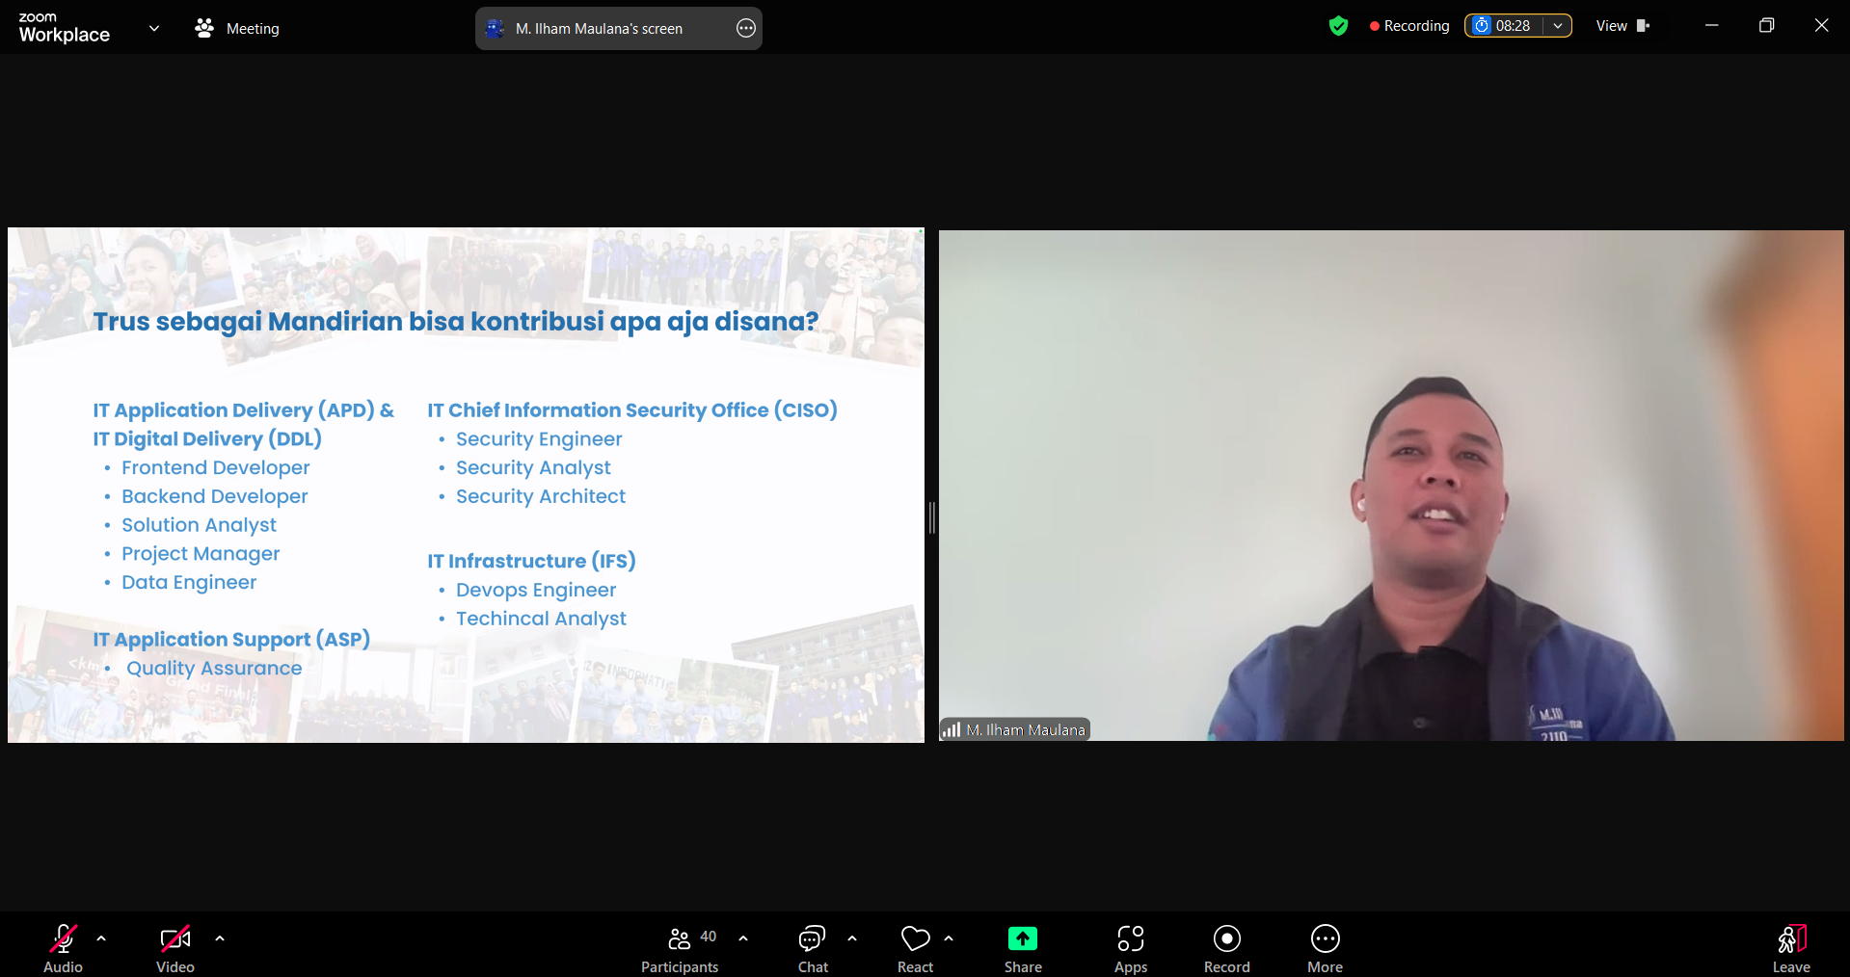Unmute the microphone Audio button
Viewport: 1850px width, 977px height.
pos(64,948)
